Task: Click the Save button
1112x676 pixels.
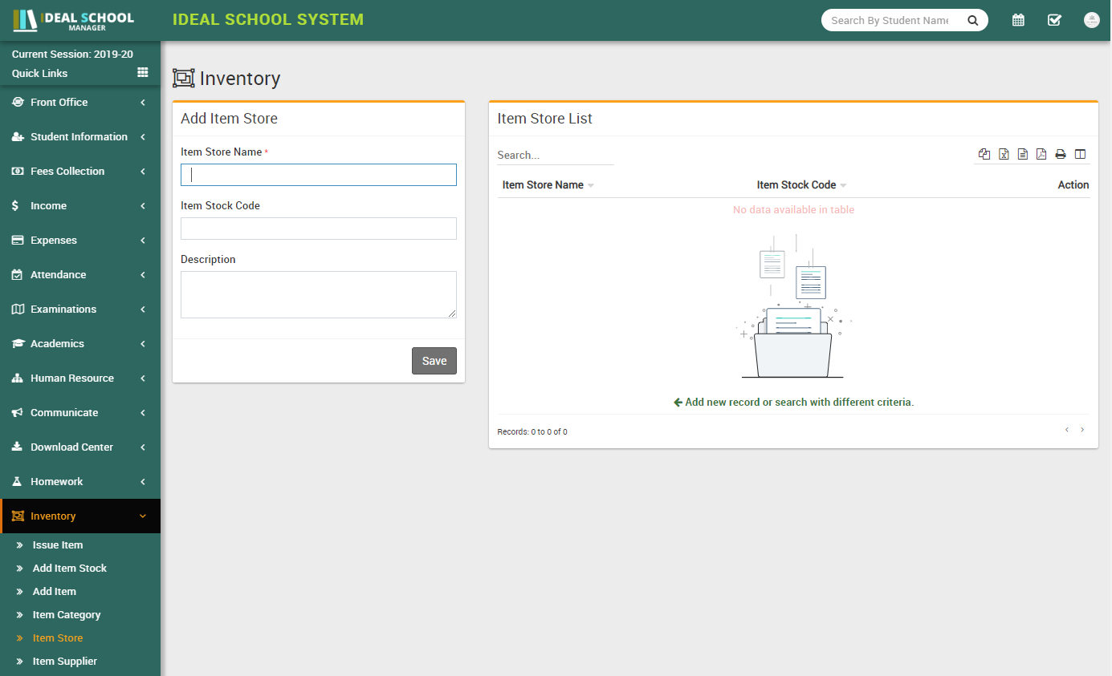Action: (434, 361)
